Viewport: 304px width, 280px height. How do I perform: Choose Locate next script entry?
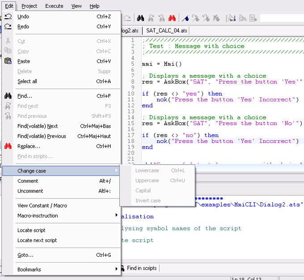pyautogui.click(x=61, y=240)
